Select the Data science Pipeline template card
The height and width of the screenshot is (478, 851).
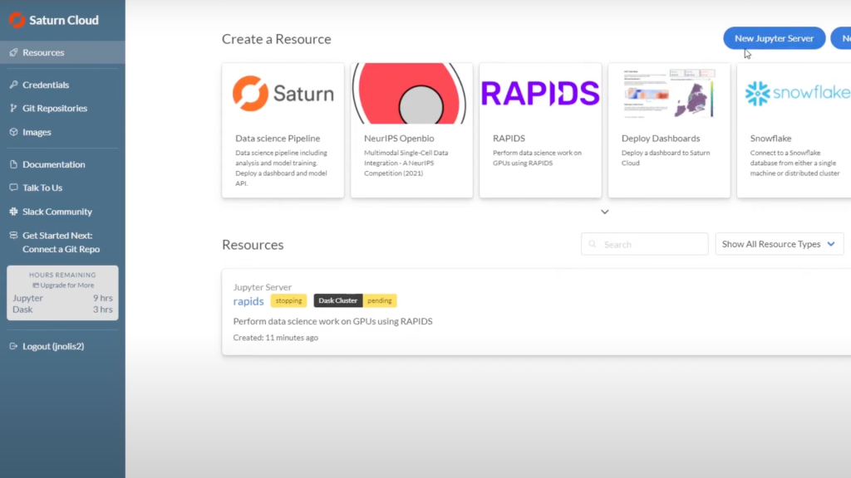(283, 130)
